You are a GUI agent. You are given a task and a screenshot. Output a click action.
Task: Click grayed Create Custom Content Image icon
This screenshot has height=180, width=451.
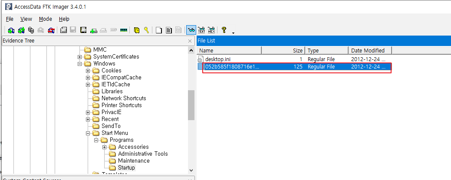pyautogui.click(x=104, y=30)
